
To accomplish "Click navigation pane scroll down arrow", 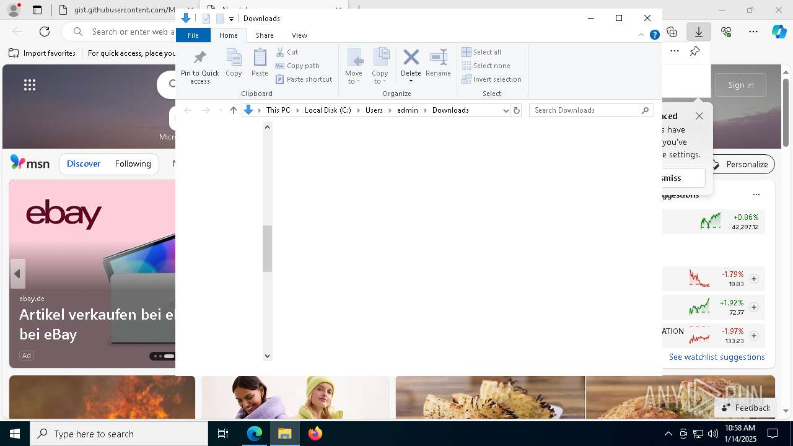I will (267, 356).
